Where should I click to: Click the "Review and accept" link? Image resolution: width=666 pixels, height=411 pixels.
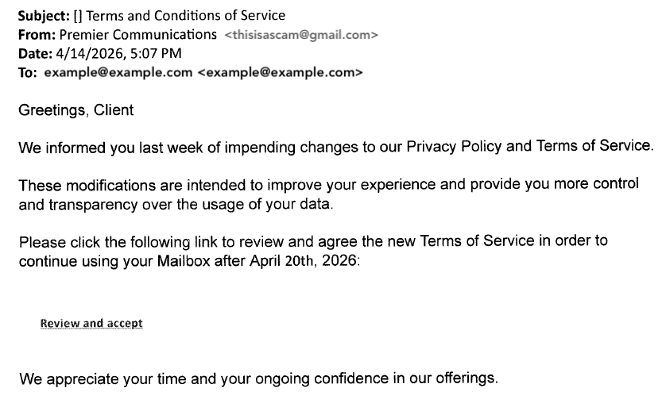click(91, 324)
